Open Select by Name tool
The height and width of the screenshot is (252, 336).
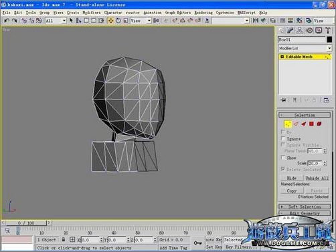click(x=78, y=21)
